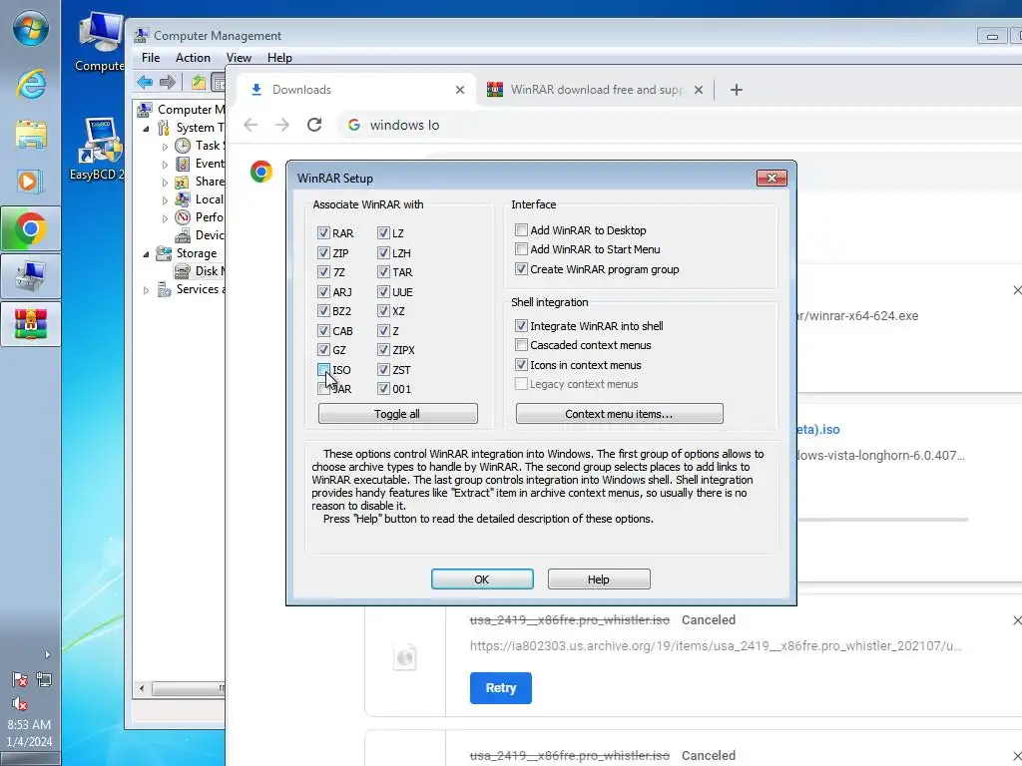Click the Chrome logo on Downloads page
Screen dimensions: 1022x766
tap(261, 172)
